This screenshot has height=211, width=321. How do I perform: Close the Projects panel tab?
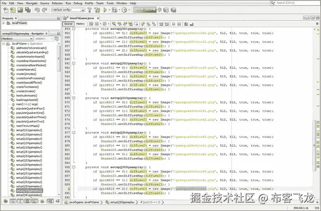pos(16,18)
